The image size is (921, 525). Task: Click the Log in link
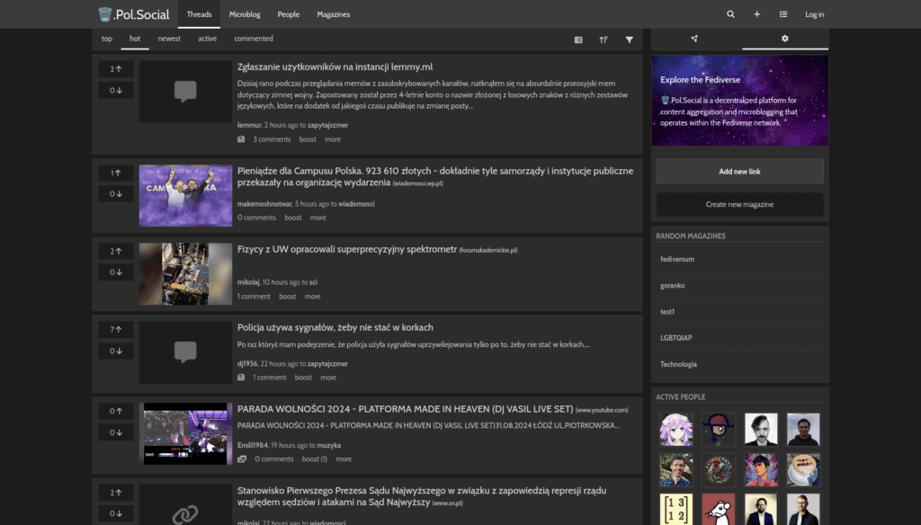[814, 14]
